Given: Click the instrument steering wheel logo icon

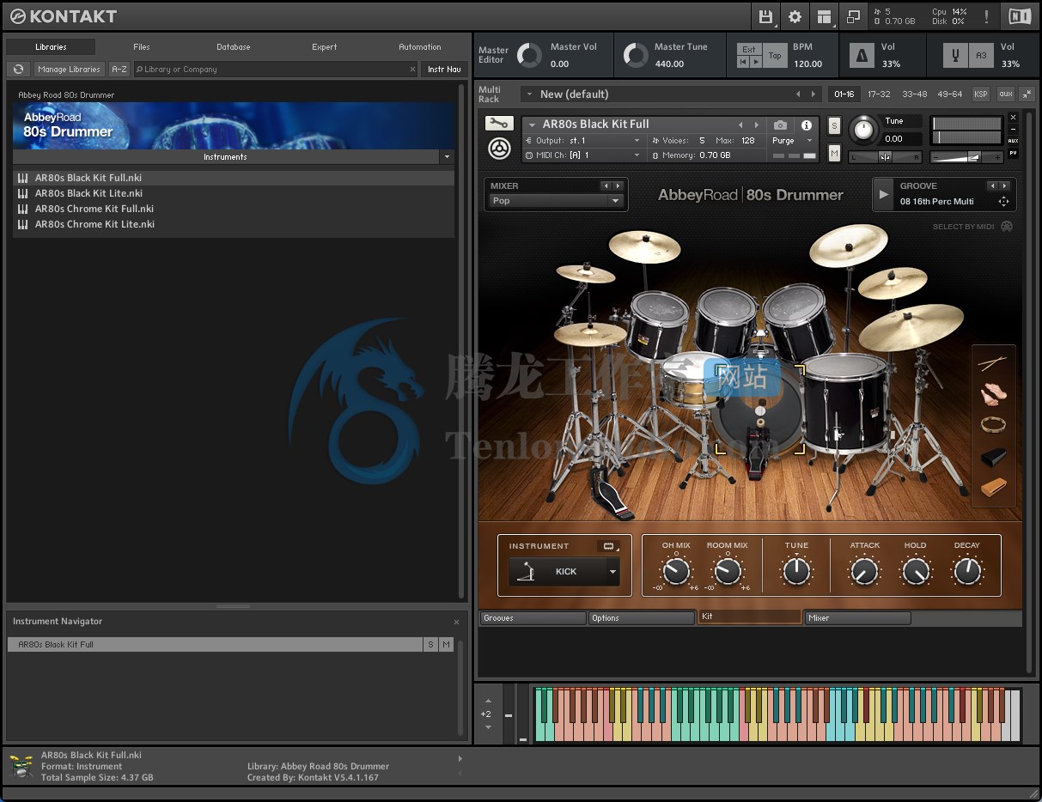Looking at the screenshot, I should point(499,149).
